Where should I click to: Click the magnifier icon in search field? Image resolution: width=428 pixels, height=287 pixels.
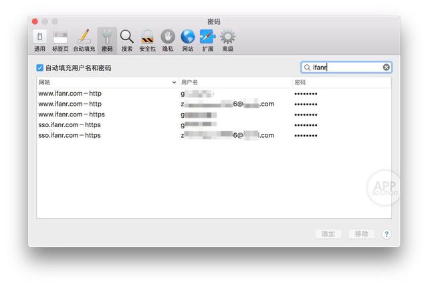click(307, 68)
